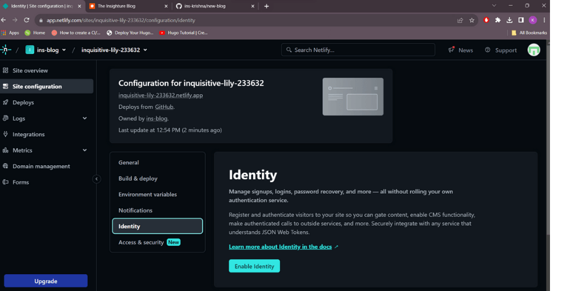Open the Site overview icon in sidebar
582x291 pixels.
coord(5,70)
